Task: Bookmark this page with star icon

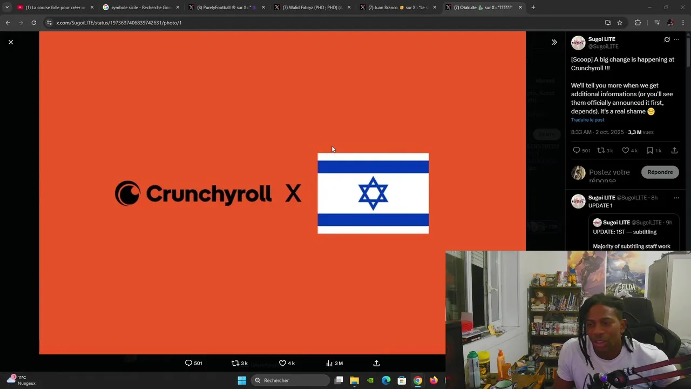Action: coord(620,23)
